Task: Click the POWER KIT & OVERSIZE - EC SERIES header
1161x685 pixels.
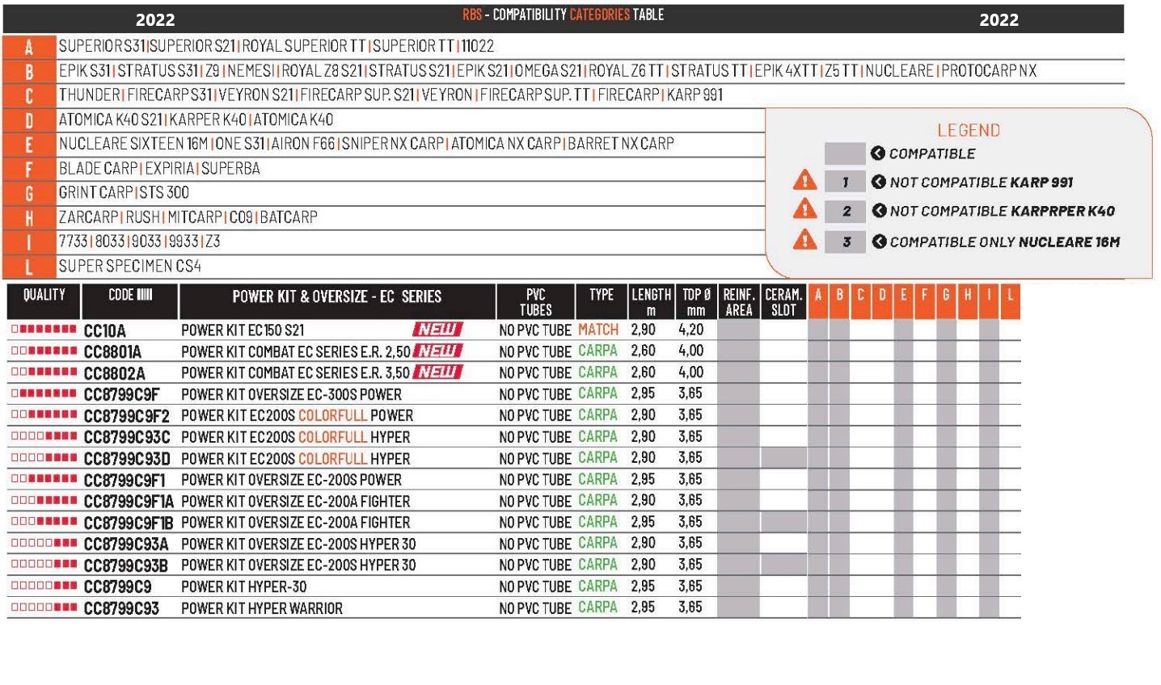Action: (x=337, y=300)
